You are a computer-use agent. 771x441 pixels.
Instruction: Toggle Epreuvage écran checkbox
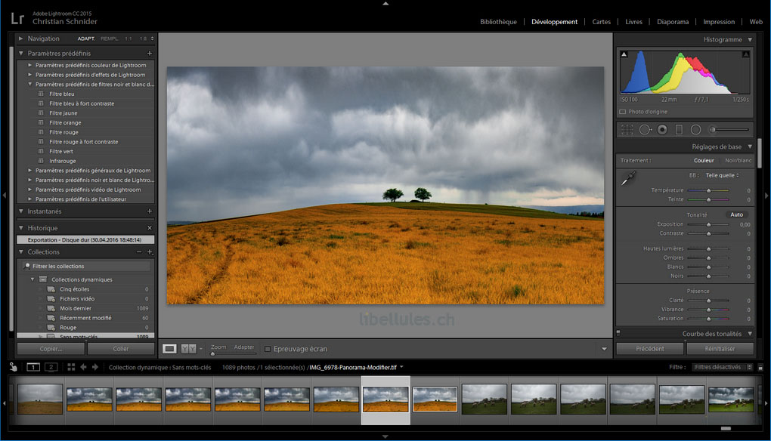tap(268, 349)
